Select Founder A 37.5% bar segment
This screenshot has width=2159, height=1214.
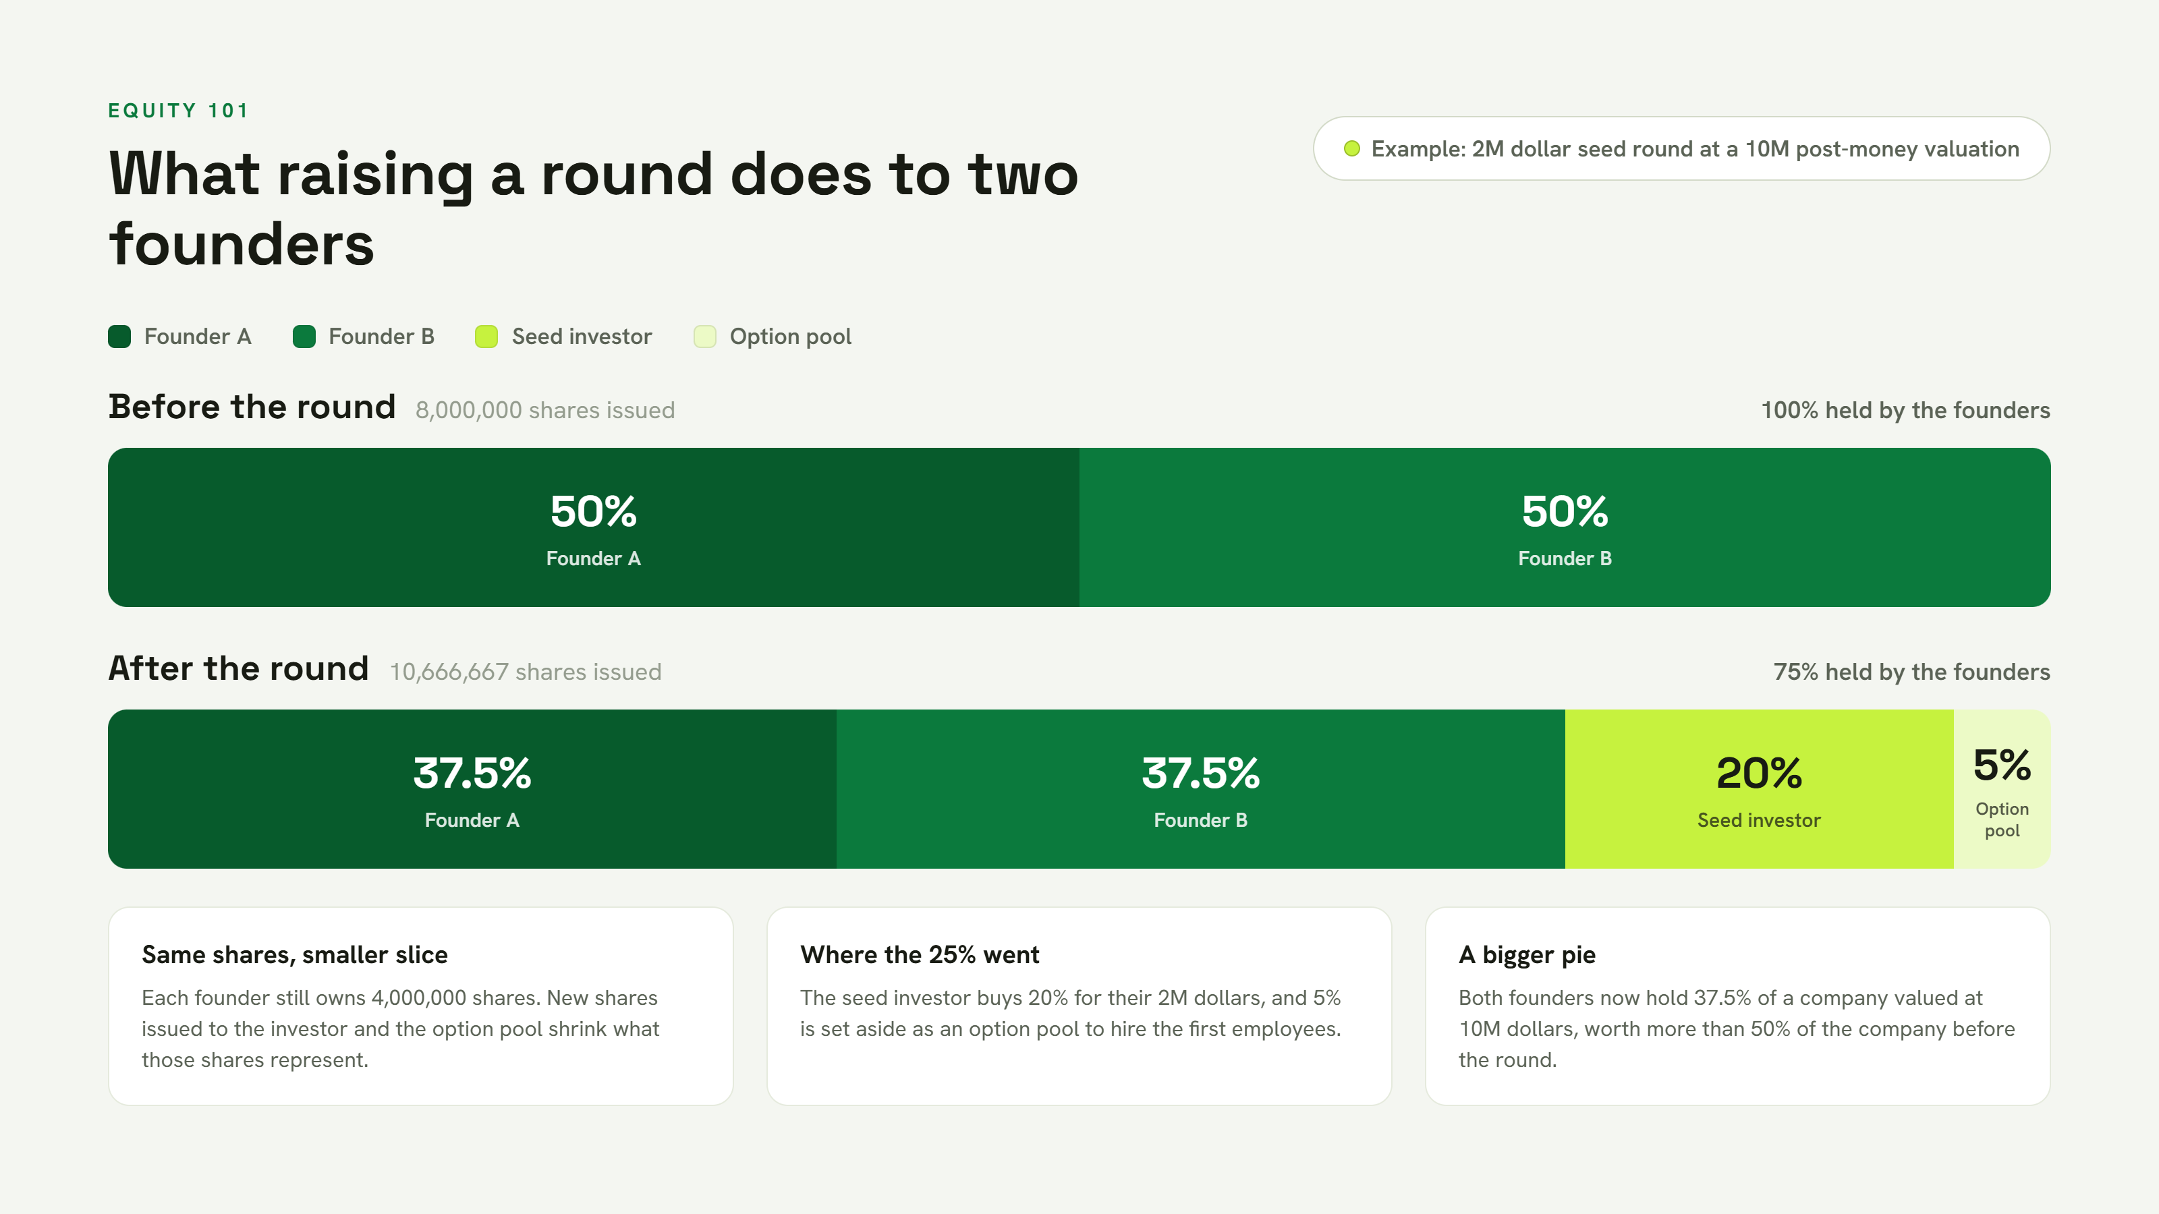[472, 789]
